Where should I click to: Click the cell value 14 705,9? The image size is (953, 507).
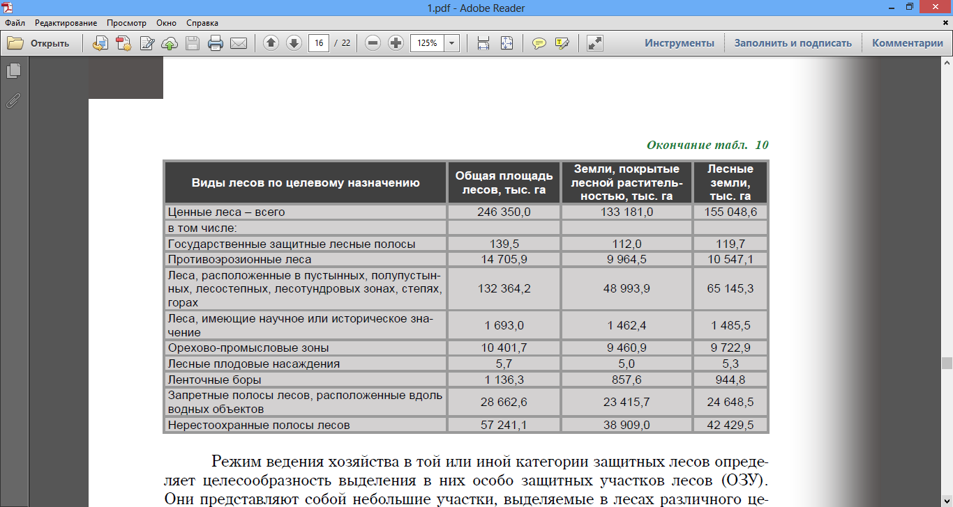[504, 260]
